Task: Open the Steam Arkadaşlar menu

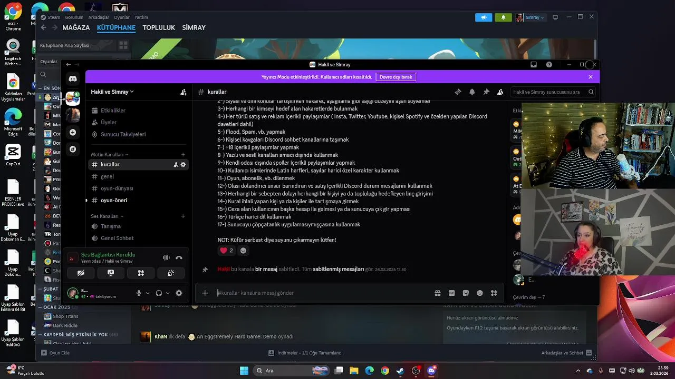Action: click(99, 17)
